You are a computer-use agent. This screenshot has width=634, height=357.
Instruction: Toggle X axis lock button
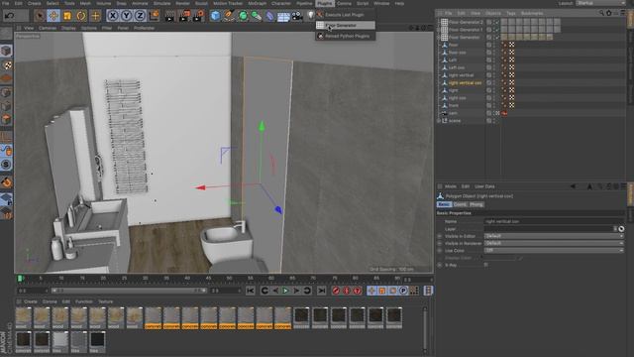pyautogui.click(x=113, y=16)
